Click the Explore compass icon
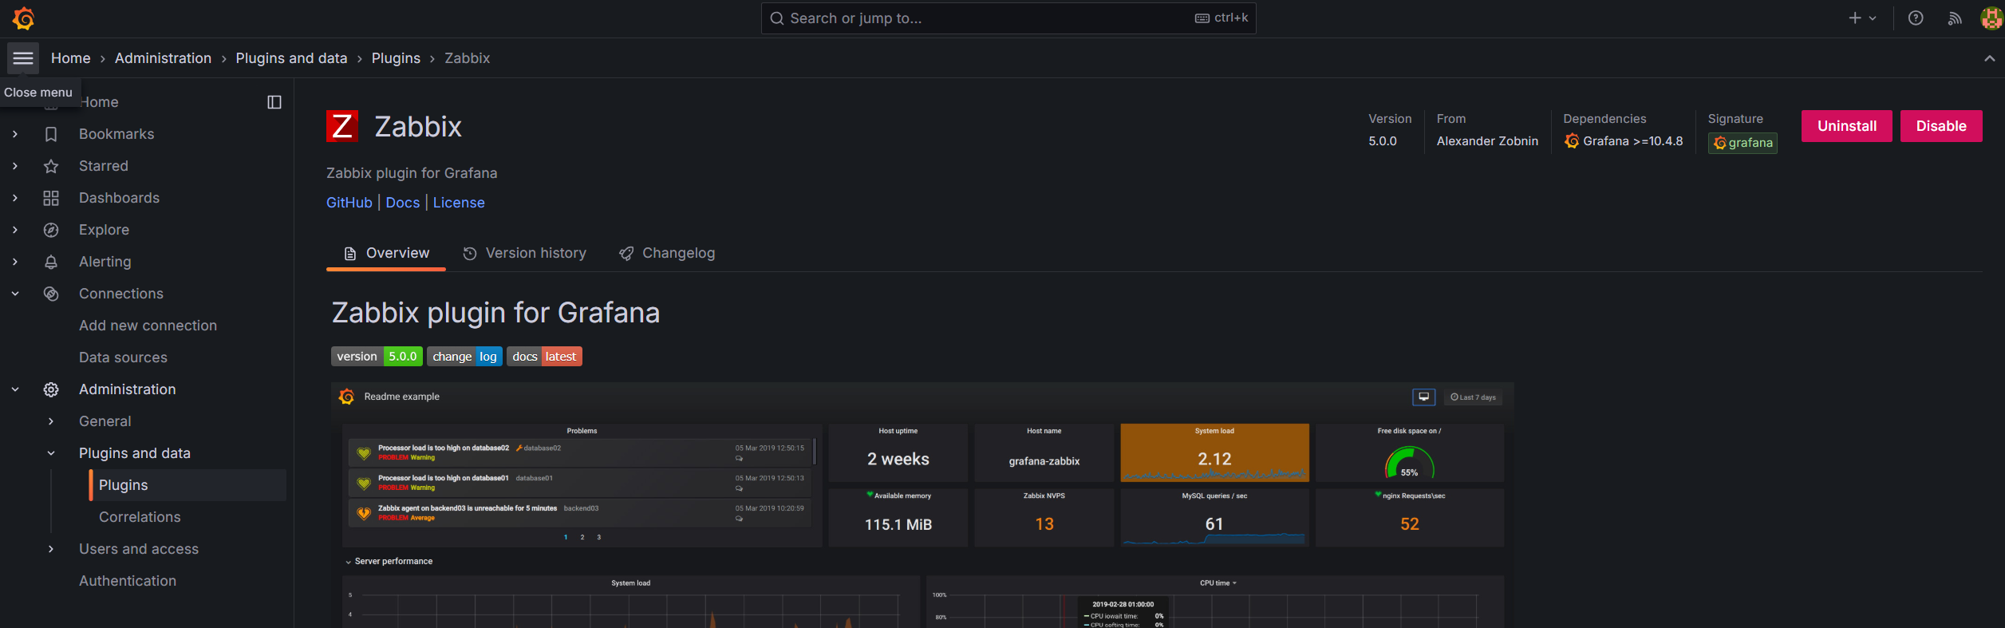The image size is (2005, 628). pos(51,230)
